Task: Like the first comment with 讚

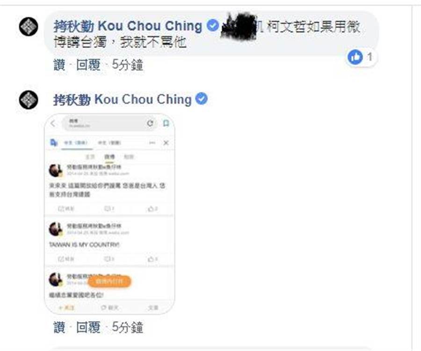Action: tap(59, 64)
